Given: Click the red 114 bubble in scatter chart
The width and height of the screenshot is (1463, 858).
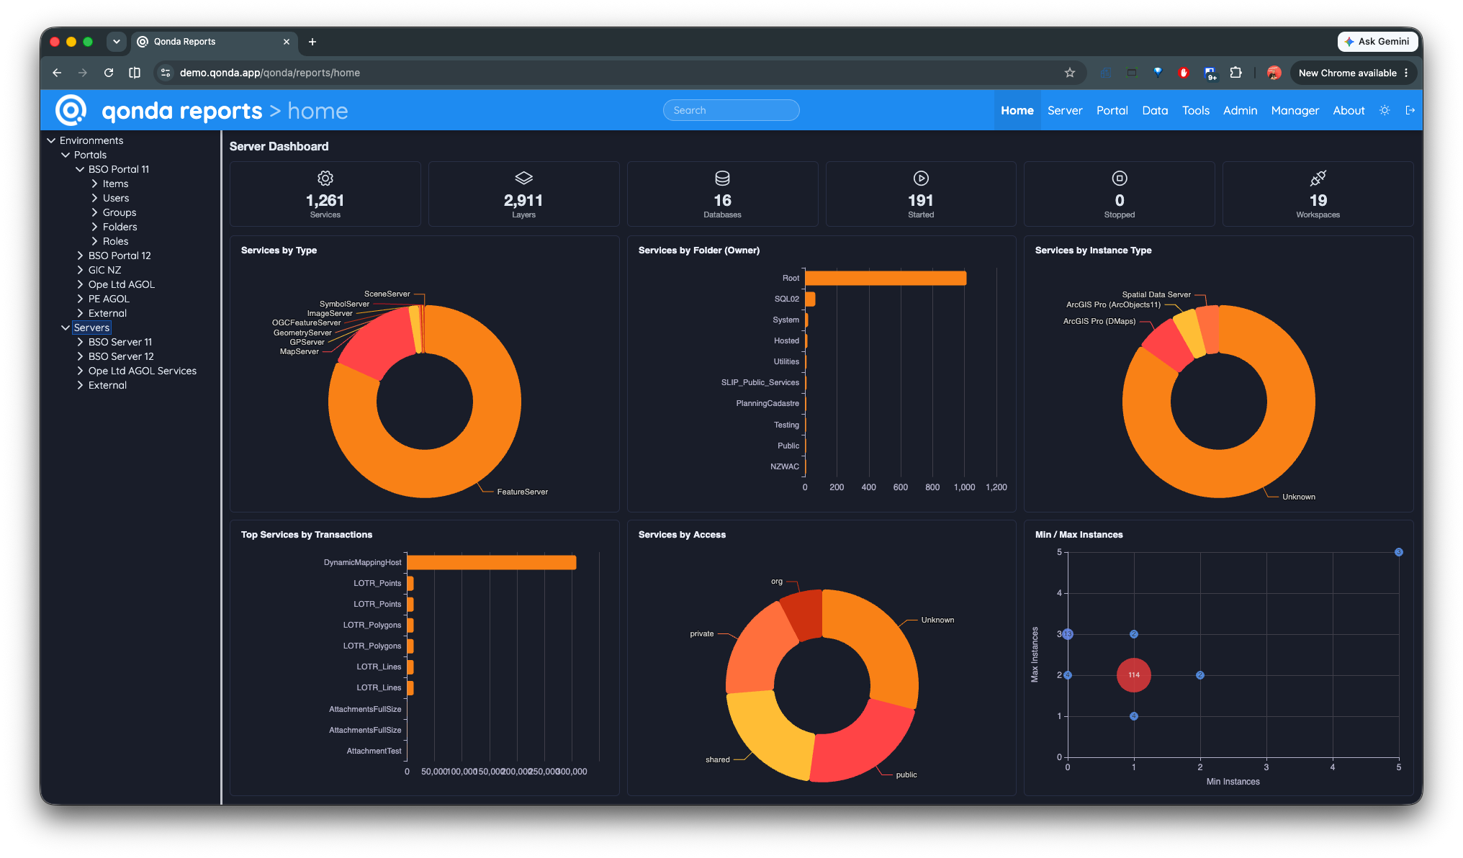Looking at the screenshot, I should (1133, 675).
